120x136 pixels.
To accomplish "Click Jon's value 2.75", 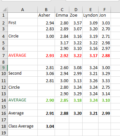I will point(104,87).
